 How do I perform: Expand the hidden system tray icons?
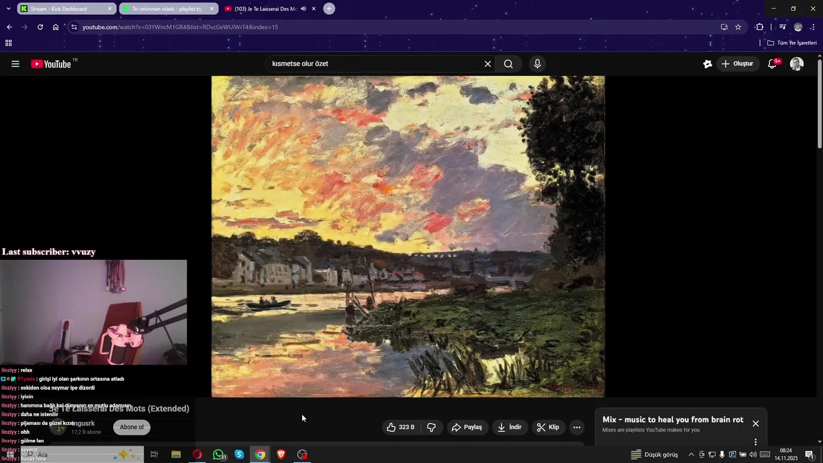click(691, 455)
